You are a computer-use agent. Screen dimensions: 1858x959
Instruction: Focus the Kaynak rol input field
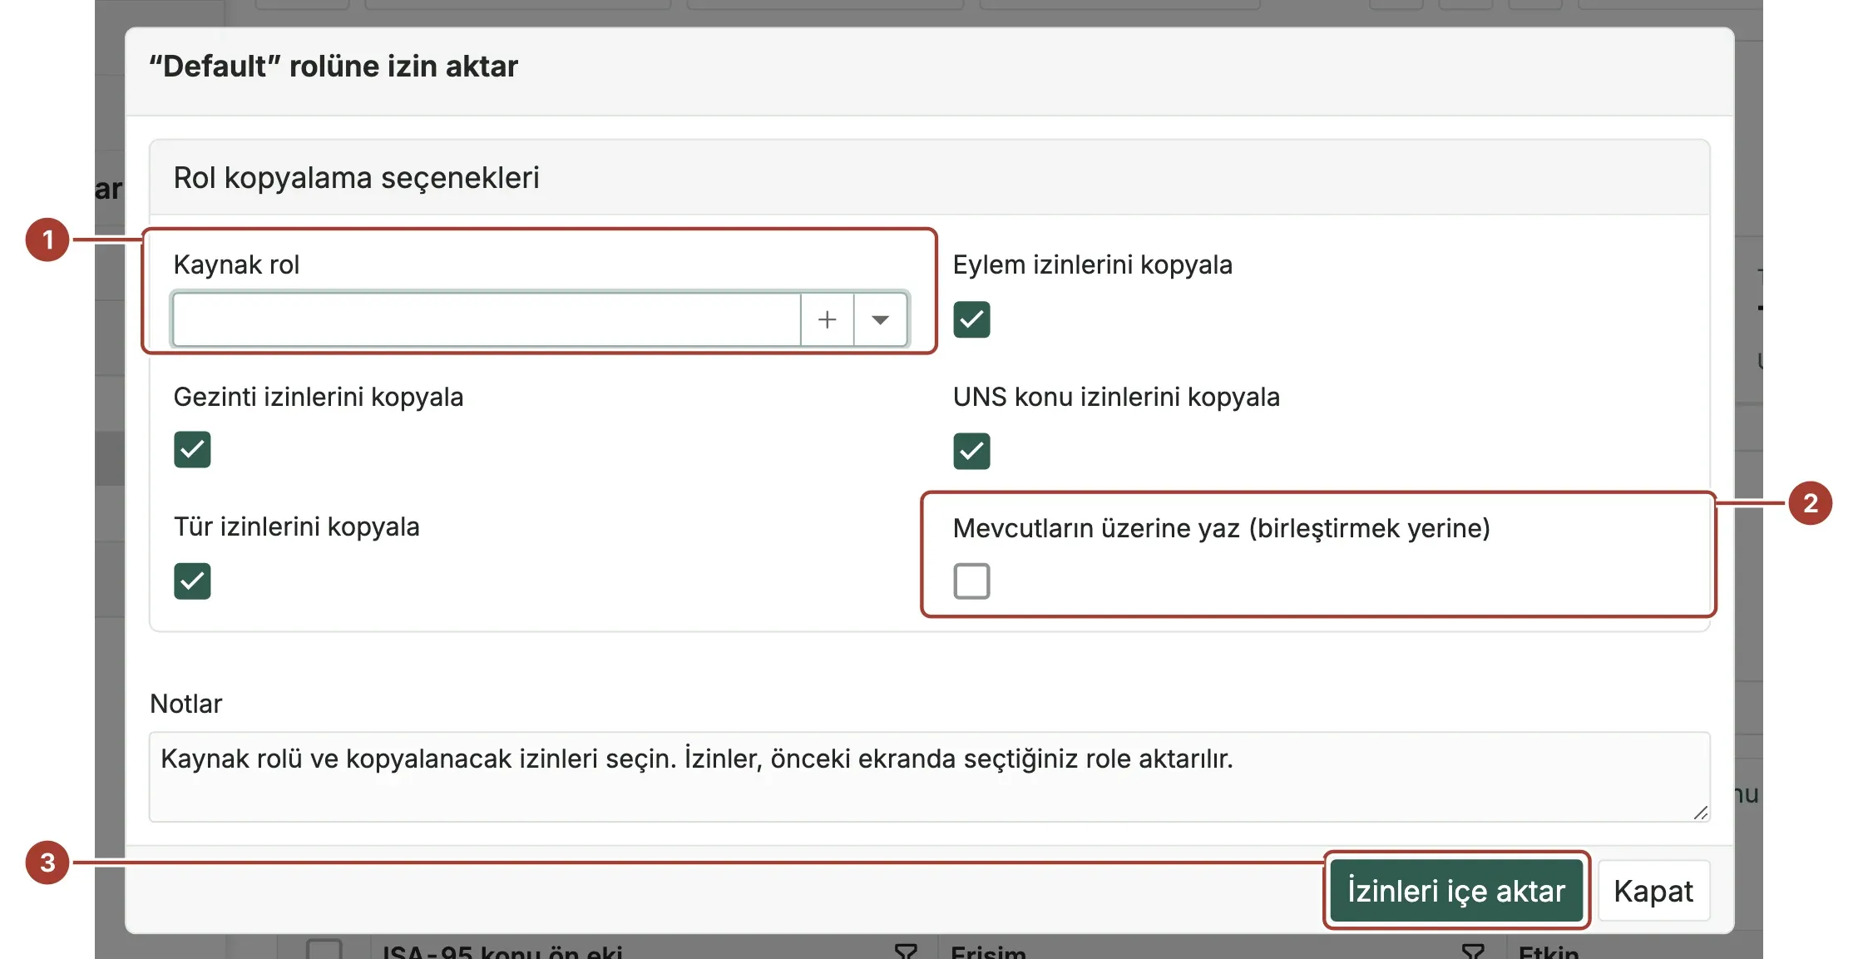(x=487, y=319)
